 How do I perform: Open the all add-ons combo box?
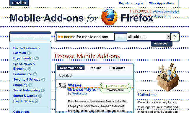click(x=149, y=37)
